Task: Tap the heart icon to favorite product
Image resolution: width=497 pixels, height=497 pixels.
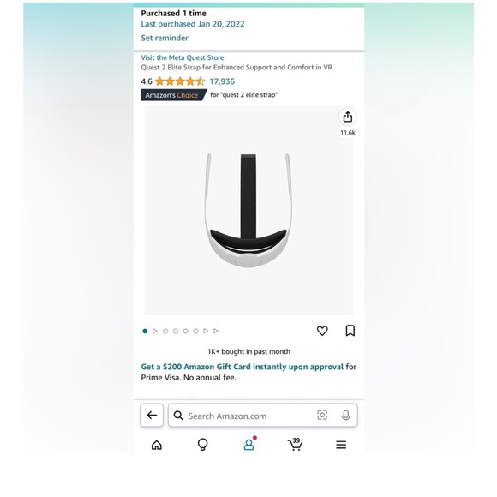Action: point(322,331)
